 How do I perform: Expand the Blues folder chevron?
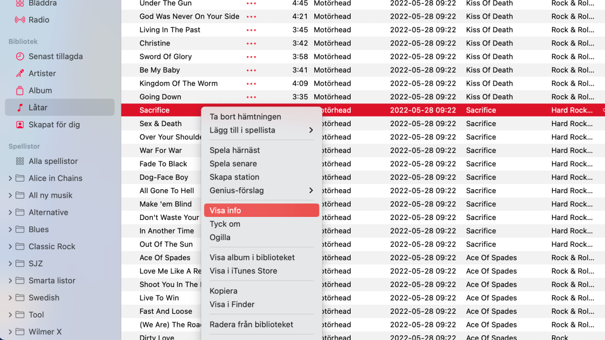click(10, 229)
